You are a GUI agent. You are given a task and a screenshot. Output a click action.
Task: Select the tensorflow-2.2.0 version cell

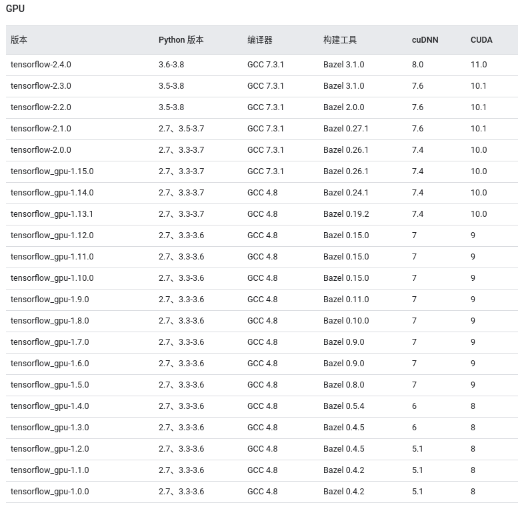click(41, 107)
